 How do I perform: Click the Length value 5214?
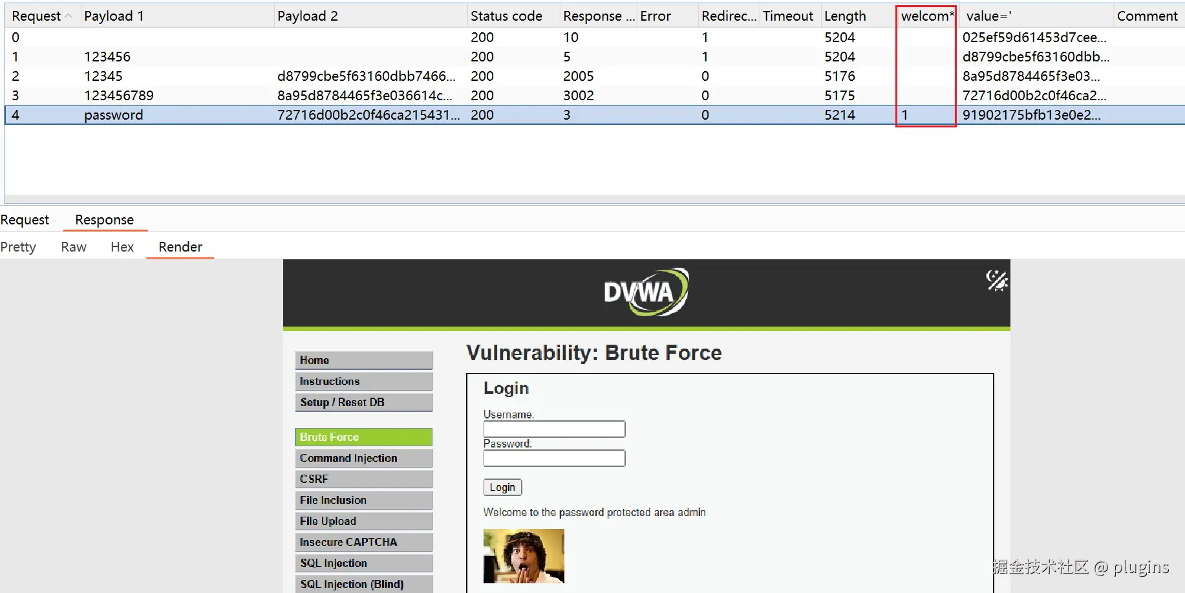pyautogui.click(x=840, y=115)
